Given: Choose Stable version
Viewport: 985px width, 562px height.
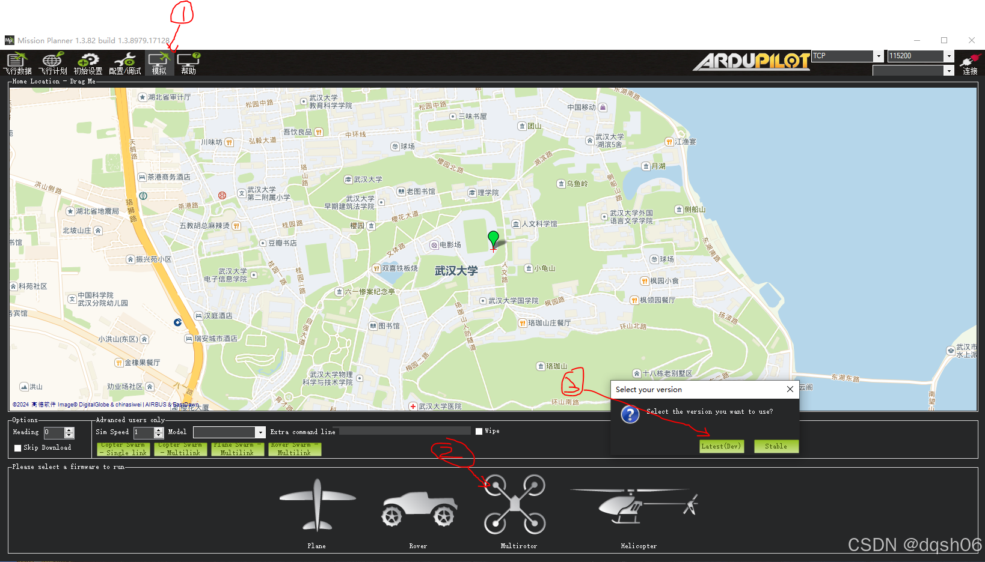Looking at the screenshot, I should click(776, 446).
